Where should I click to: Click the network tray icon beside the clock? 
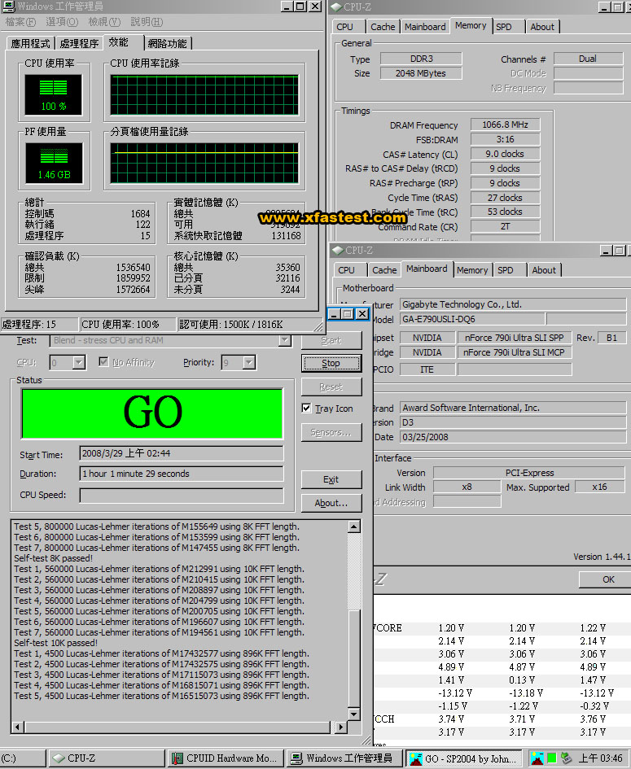tap(565, 758)
